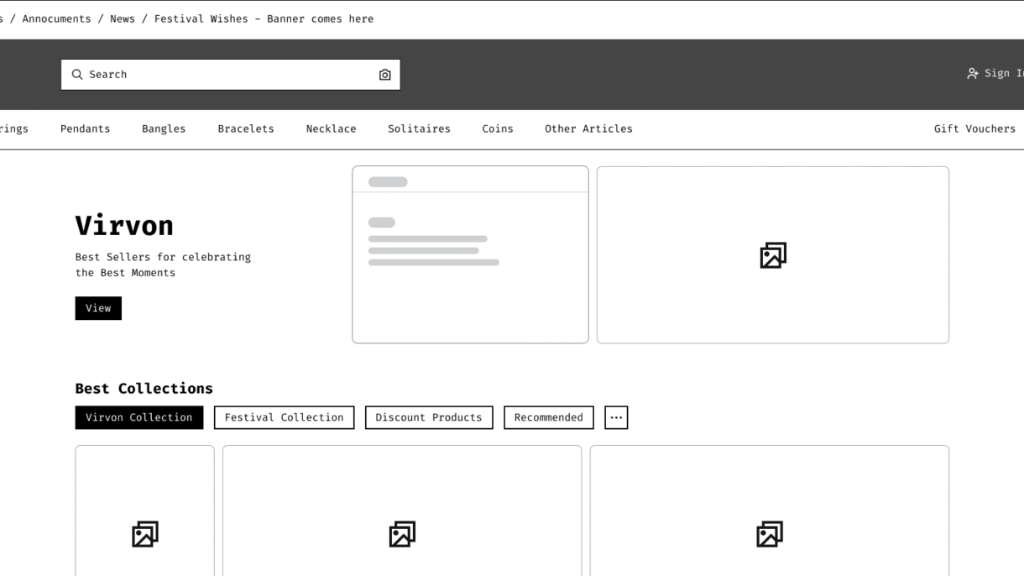Expand more collection filters with ellipsis button
1024x576 pixels.
tap(616, 417)
